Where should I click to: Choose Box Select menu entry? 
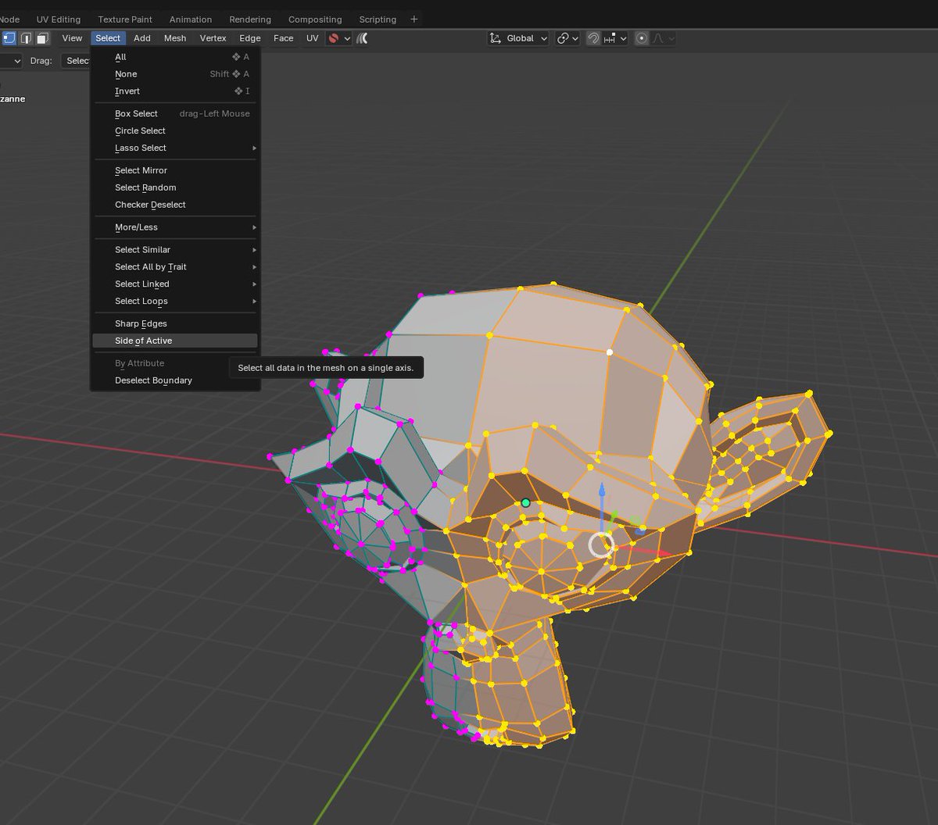coord(175,114)
